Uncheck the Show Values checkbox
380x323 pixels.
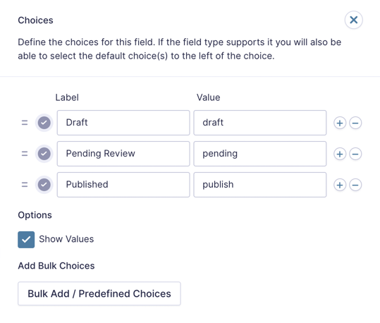coord(26,240)
